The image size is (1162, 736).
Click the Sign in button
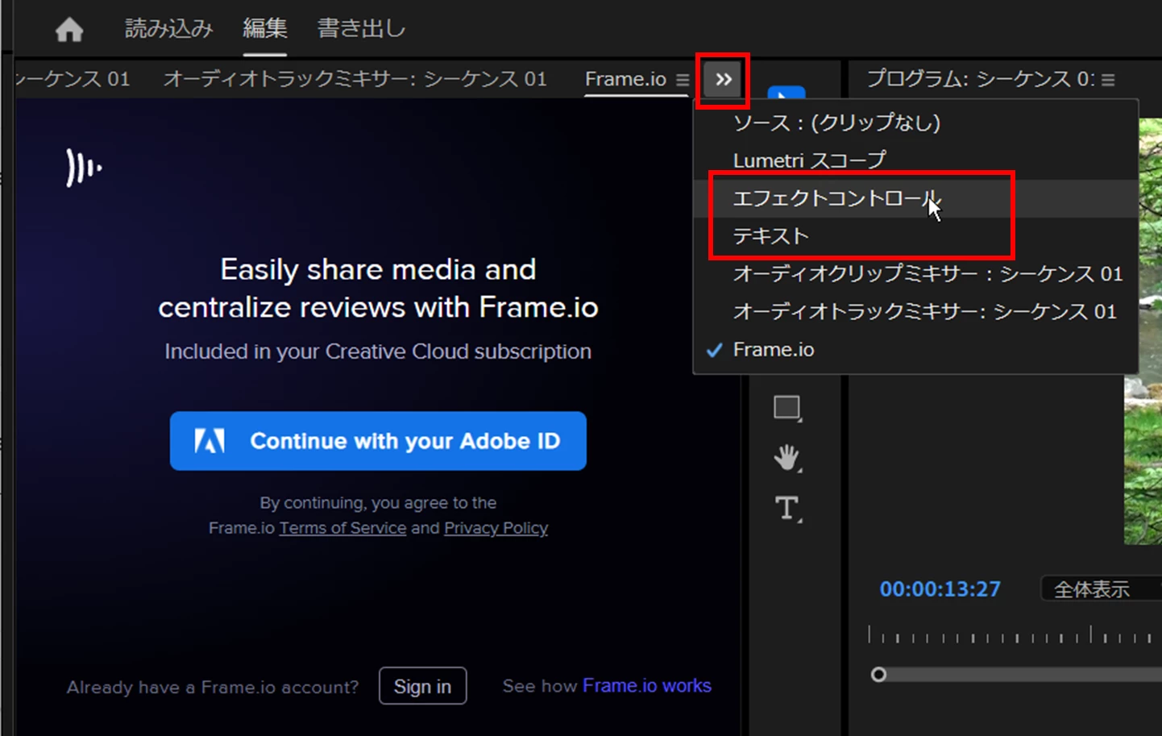pyautogui.click(x=422, y=686)
